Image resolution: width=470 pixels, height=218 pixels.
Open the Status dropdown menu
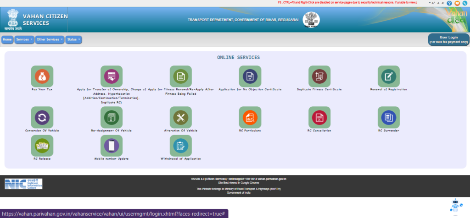click(73, 40)
